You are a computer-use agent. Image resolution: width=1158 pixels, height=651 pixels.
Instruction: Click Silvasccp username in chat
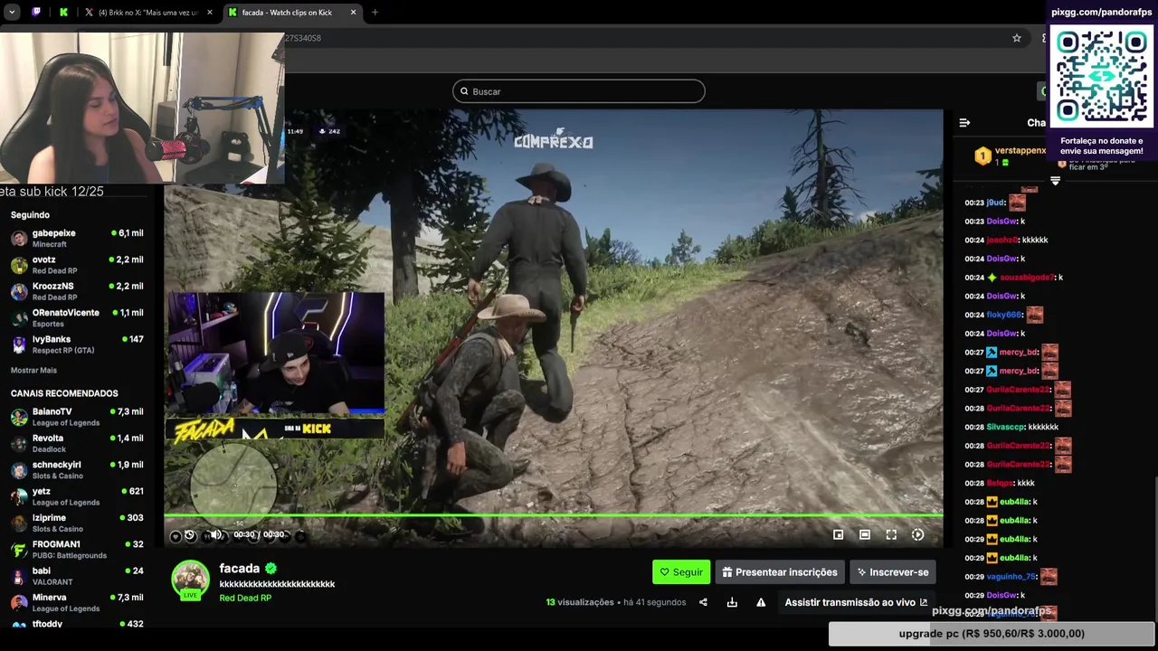(1006, 427)
